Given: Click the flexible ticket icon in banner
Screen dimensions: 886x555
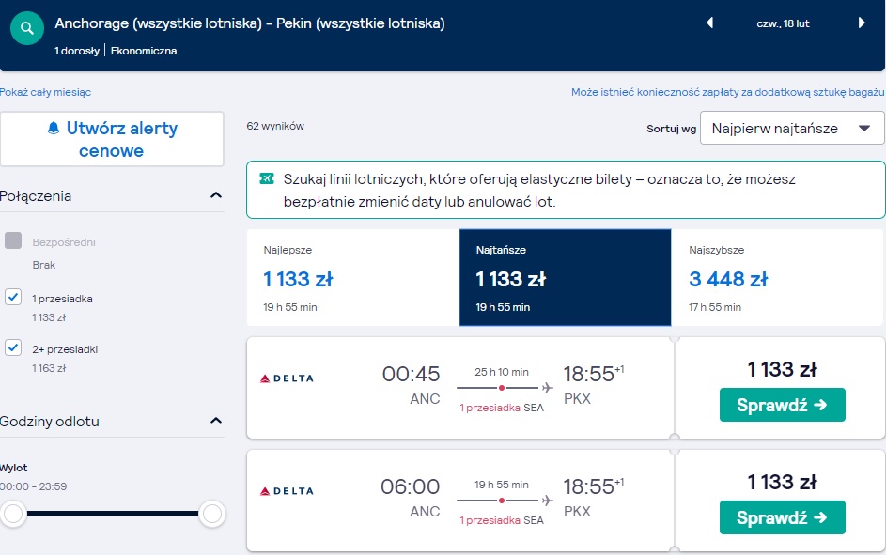Looking at the screenshot, I should [x=267, y=179].
